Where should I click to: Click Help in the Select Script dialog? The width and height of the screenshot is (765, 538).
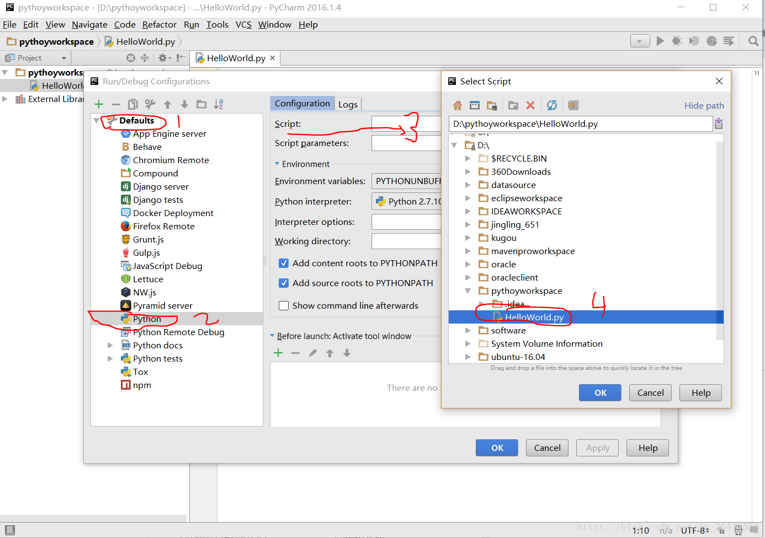click(701, 393)
